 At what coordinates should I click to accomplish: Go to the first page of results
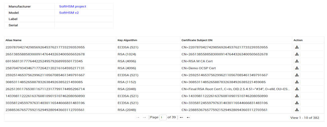click(138, 118)
